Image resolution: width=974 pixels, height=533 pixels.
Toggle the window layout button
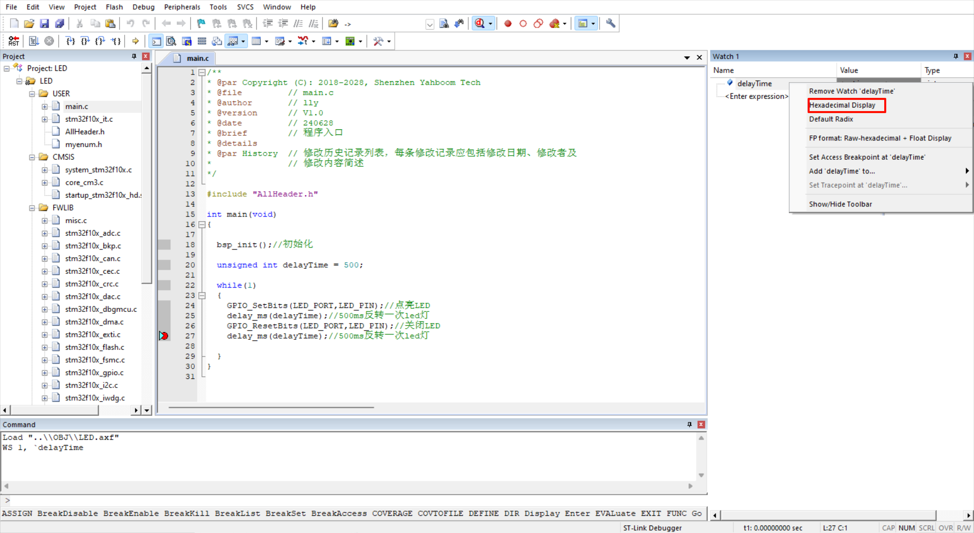[583, 23]
